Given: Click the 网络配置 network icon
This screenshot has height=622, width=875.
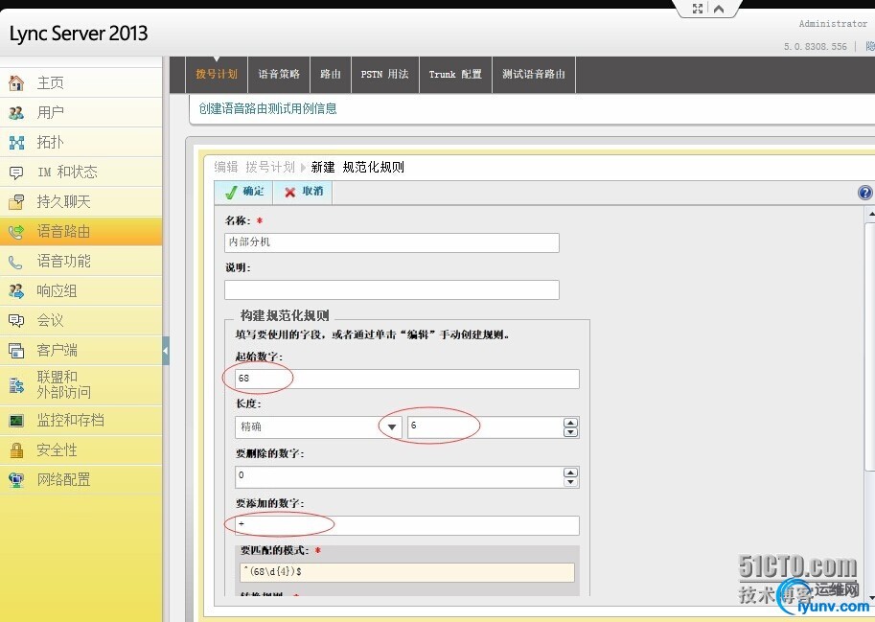Looking at the screenshot, I should tap(16, 480).
